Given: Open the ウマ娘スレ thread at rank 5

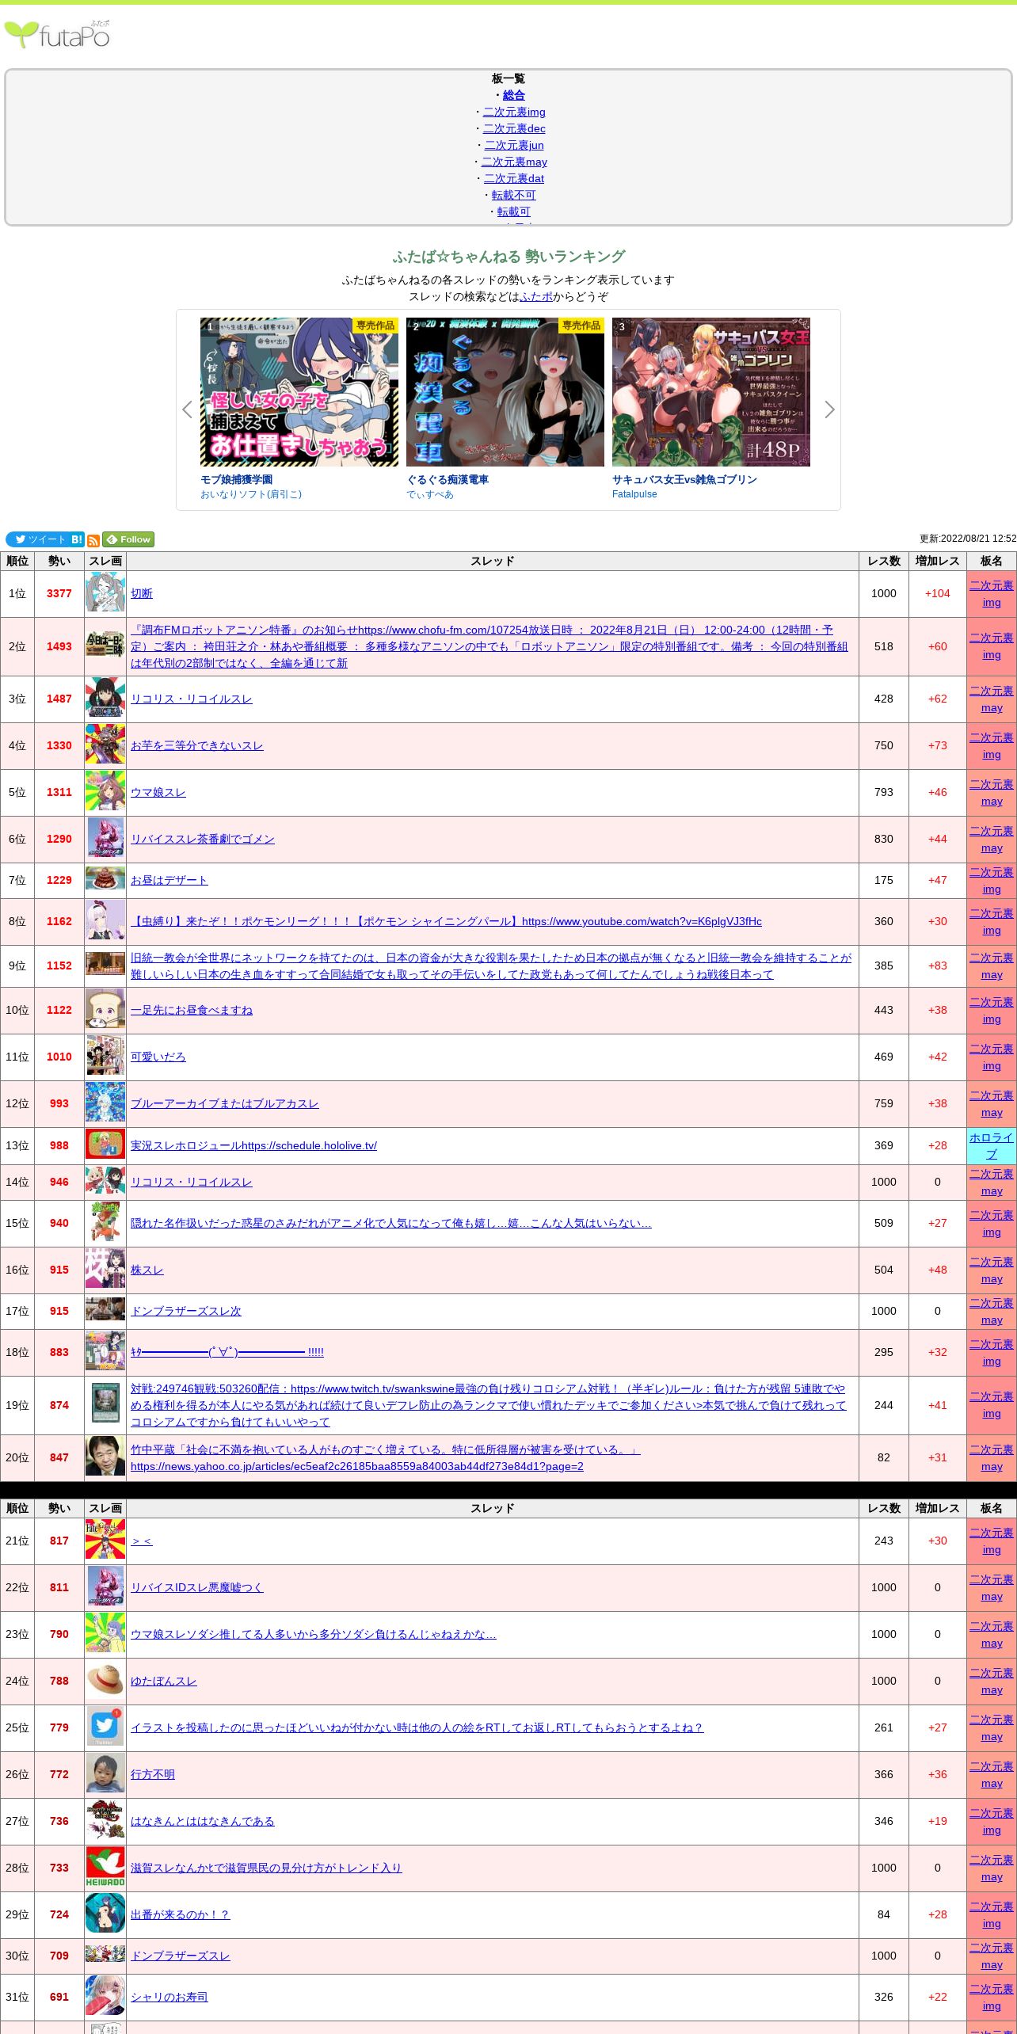Looking at the screenshot, I should coord(158,792).
